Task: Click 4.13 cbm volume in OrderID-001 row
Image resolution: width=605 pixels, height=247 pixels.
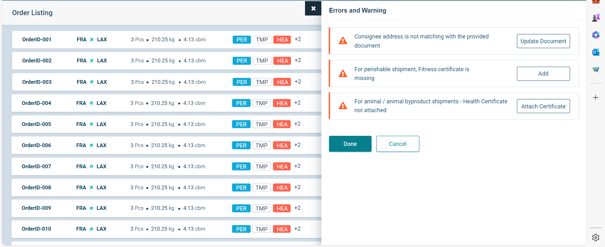Action: coord(194,40)
